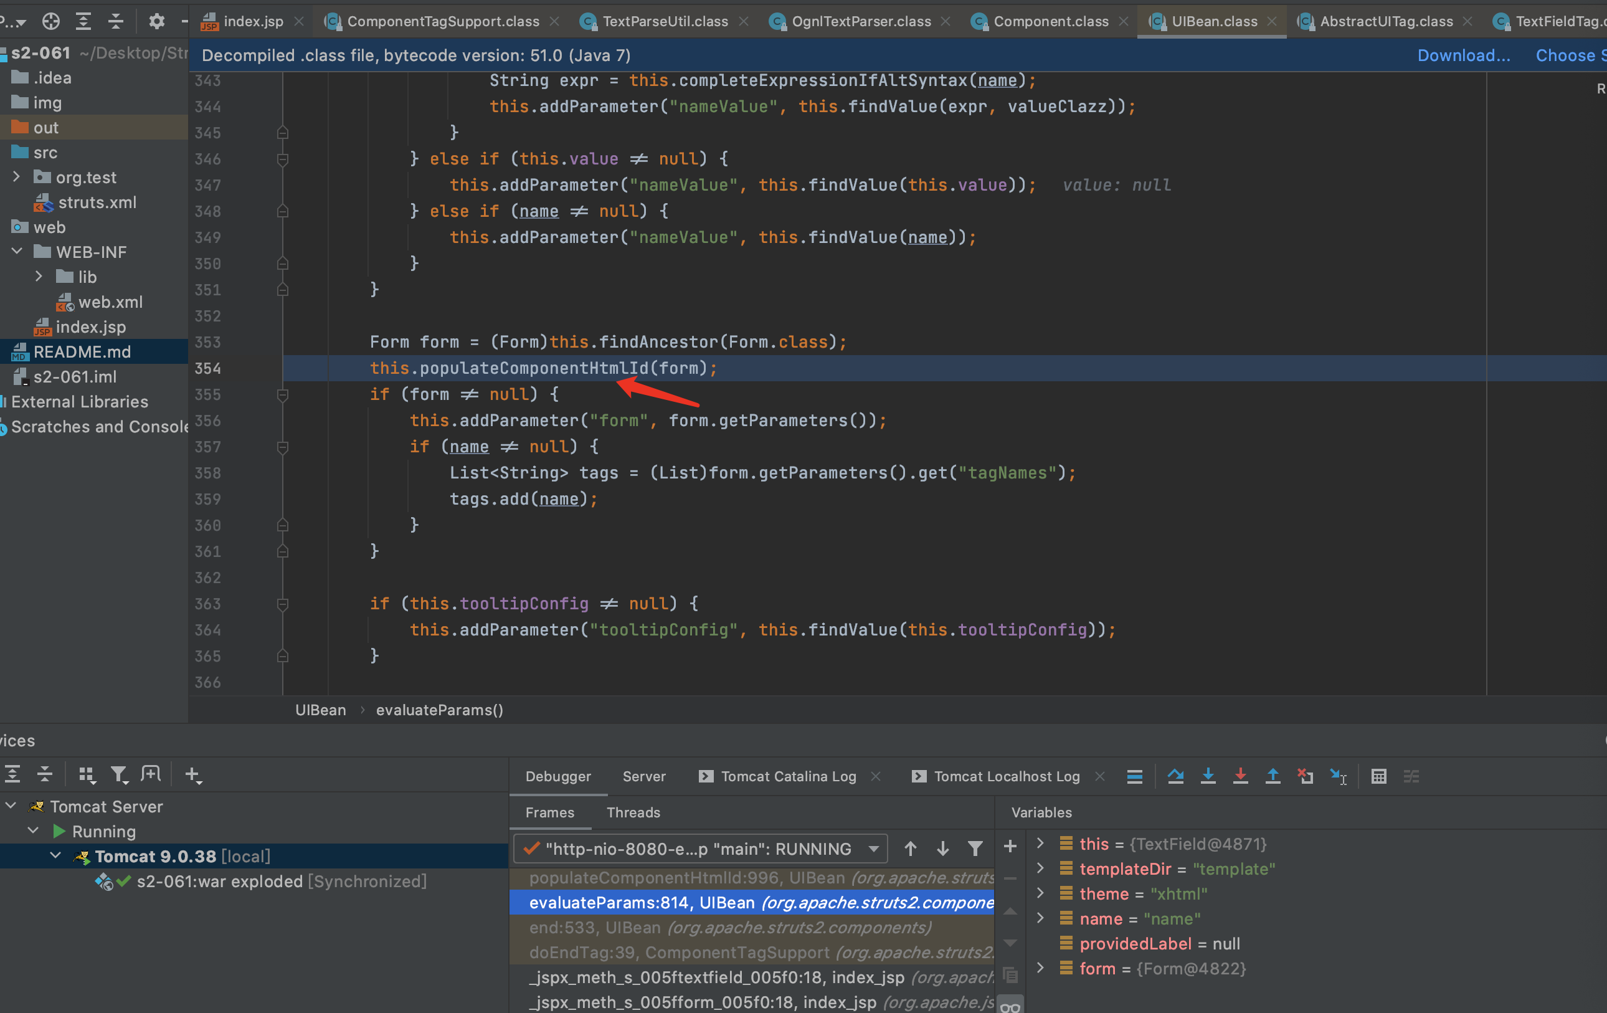Click the project panel collapse all icon
The image size is (1607, 1013).
(x=116, y=21)
